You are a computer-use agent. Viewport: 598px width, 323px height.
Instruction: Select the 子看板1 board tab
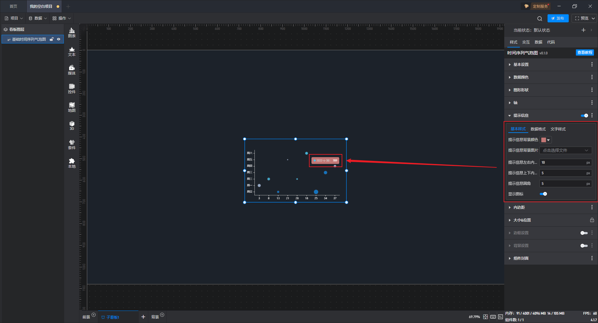[x=118, y=317]
